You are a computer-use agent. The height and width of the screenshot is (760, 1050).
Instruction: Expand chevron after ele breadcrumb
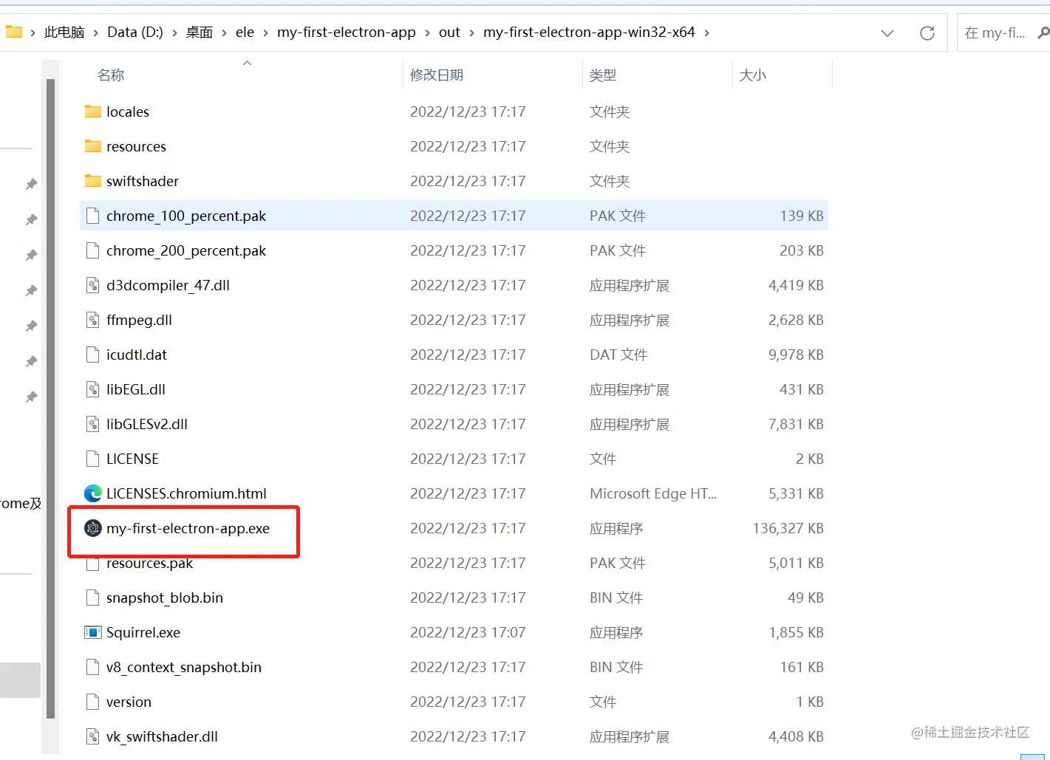265,32
